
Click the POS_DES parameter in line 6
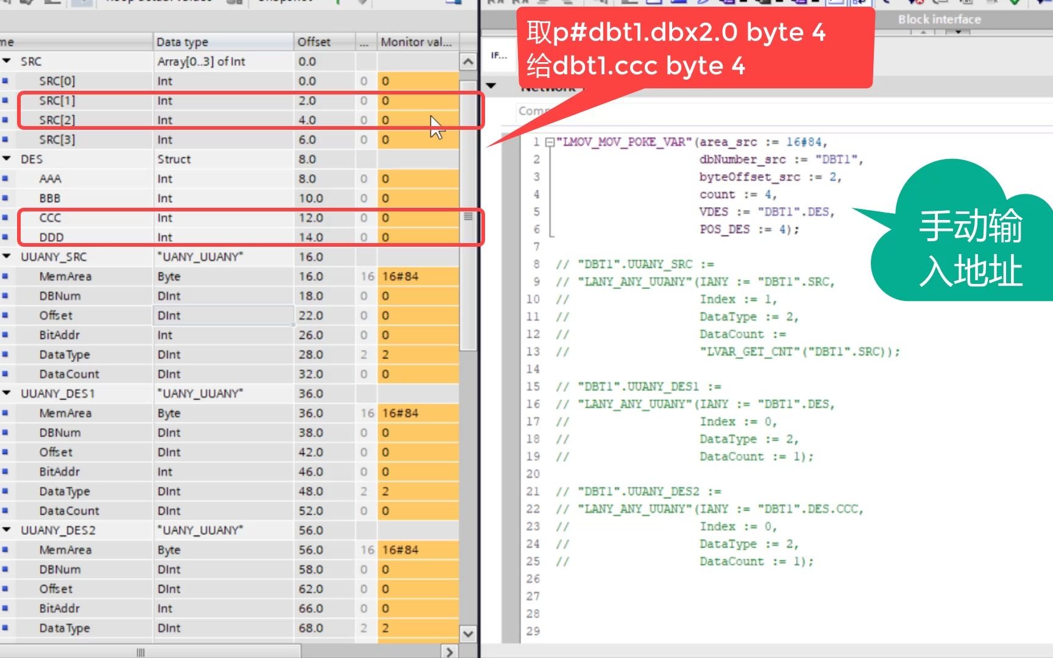point(725,229)
